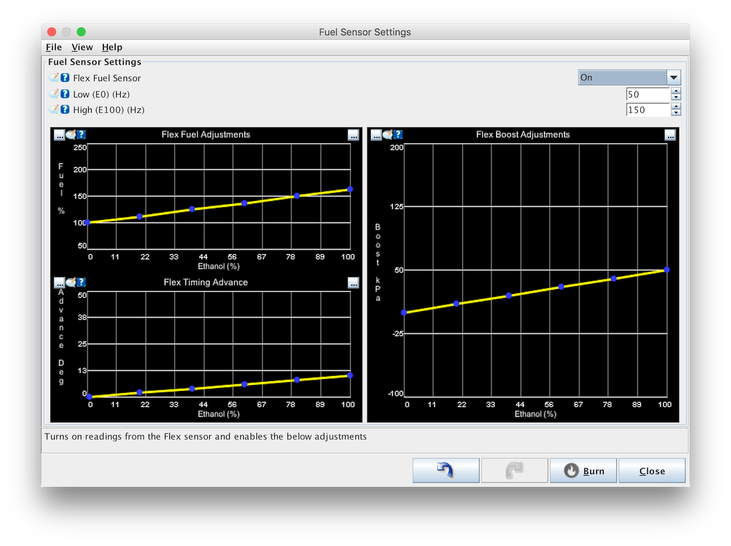Open the left options button of Flex Fuel Adjustments
This screenshot has width=731, height=546.
pyautogui.click(x=60, y=135)
